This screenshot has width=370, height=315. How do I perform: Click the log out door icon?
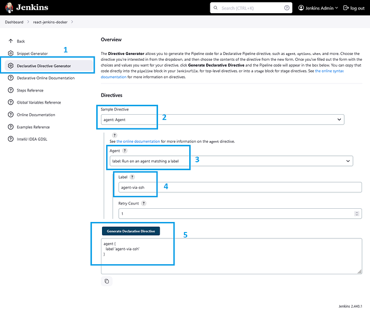[346, 8]
